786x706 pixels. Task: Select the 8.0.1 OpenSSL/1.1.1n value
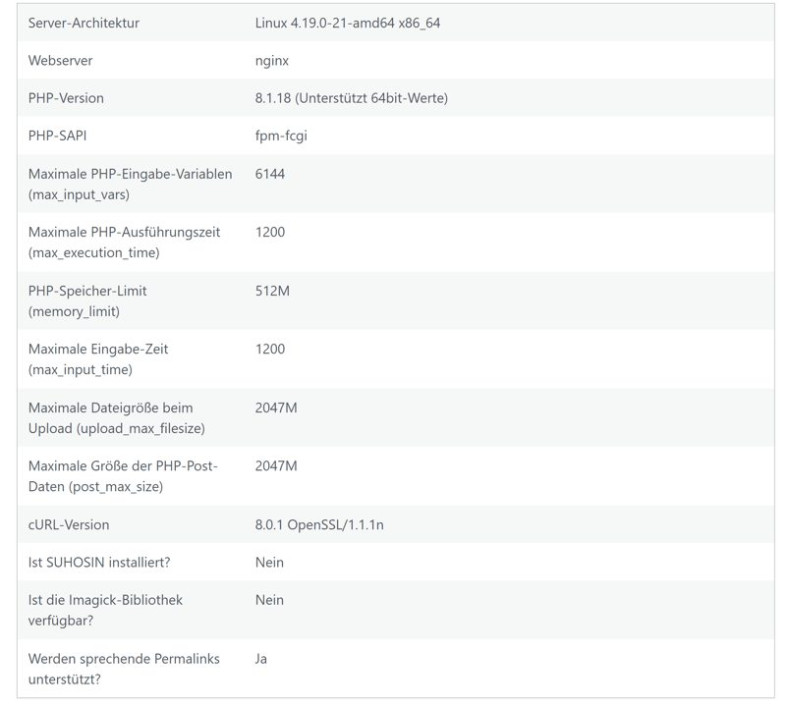[319, 524]
